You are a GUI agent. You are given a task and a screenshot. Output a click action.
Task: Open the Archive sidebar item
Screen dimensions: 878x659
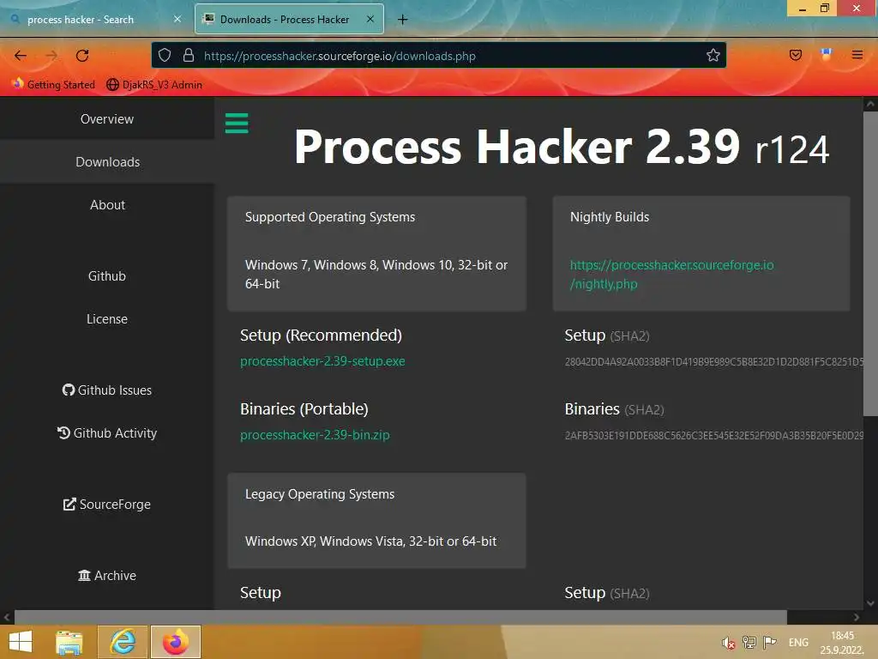[x=107, y=575]
